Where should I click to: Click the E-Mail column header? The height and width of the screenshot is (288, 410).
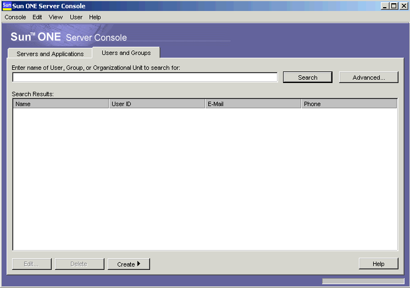coord(253,104)
